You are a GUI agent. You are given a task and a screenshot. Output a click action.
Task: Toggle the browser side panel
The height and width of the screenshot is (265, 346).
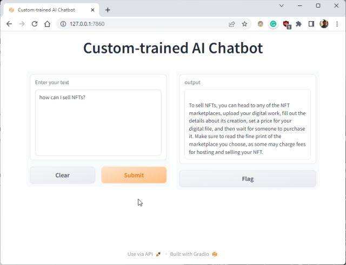(311, 24)
